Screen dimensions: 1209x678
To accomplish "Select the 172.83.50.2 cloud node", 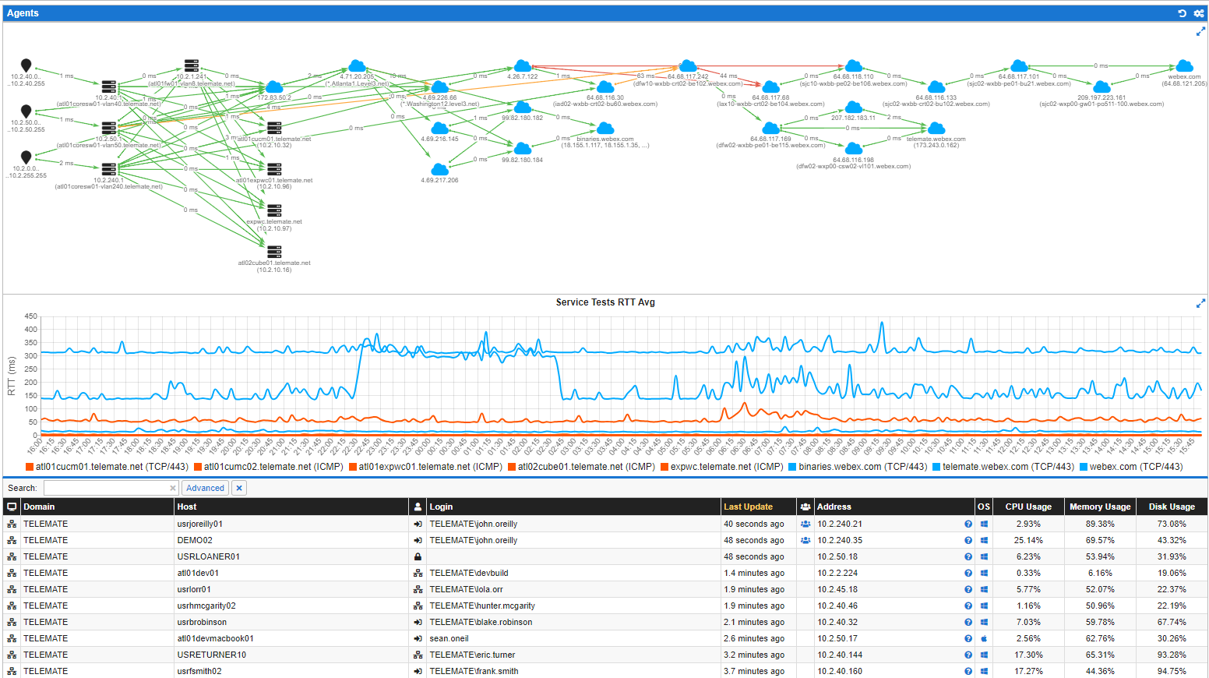I will pyautogui.click(x=274, y=87).
